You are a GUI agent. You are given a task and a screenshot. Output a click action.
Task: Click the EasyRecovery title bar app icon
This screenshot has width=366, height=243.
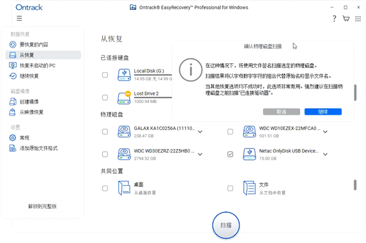[x=133, y=7]
